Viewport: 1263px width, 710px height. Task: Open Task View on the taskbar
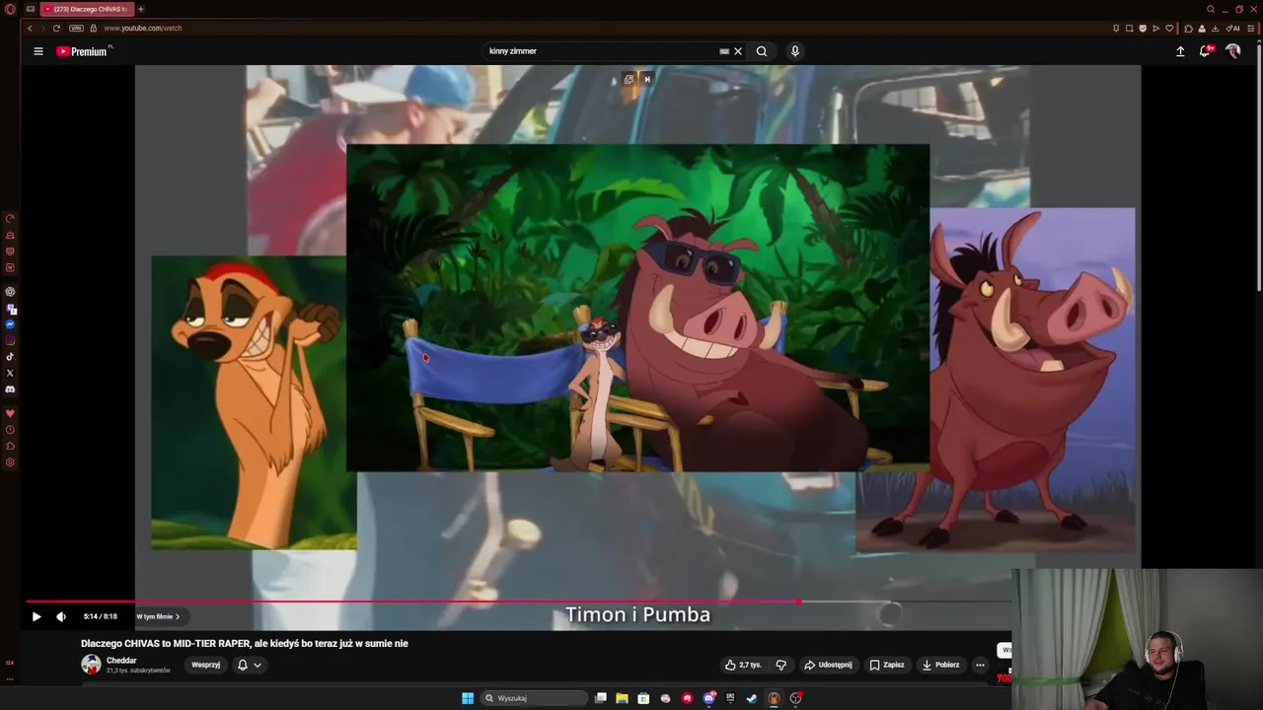click(600, 698)
